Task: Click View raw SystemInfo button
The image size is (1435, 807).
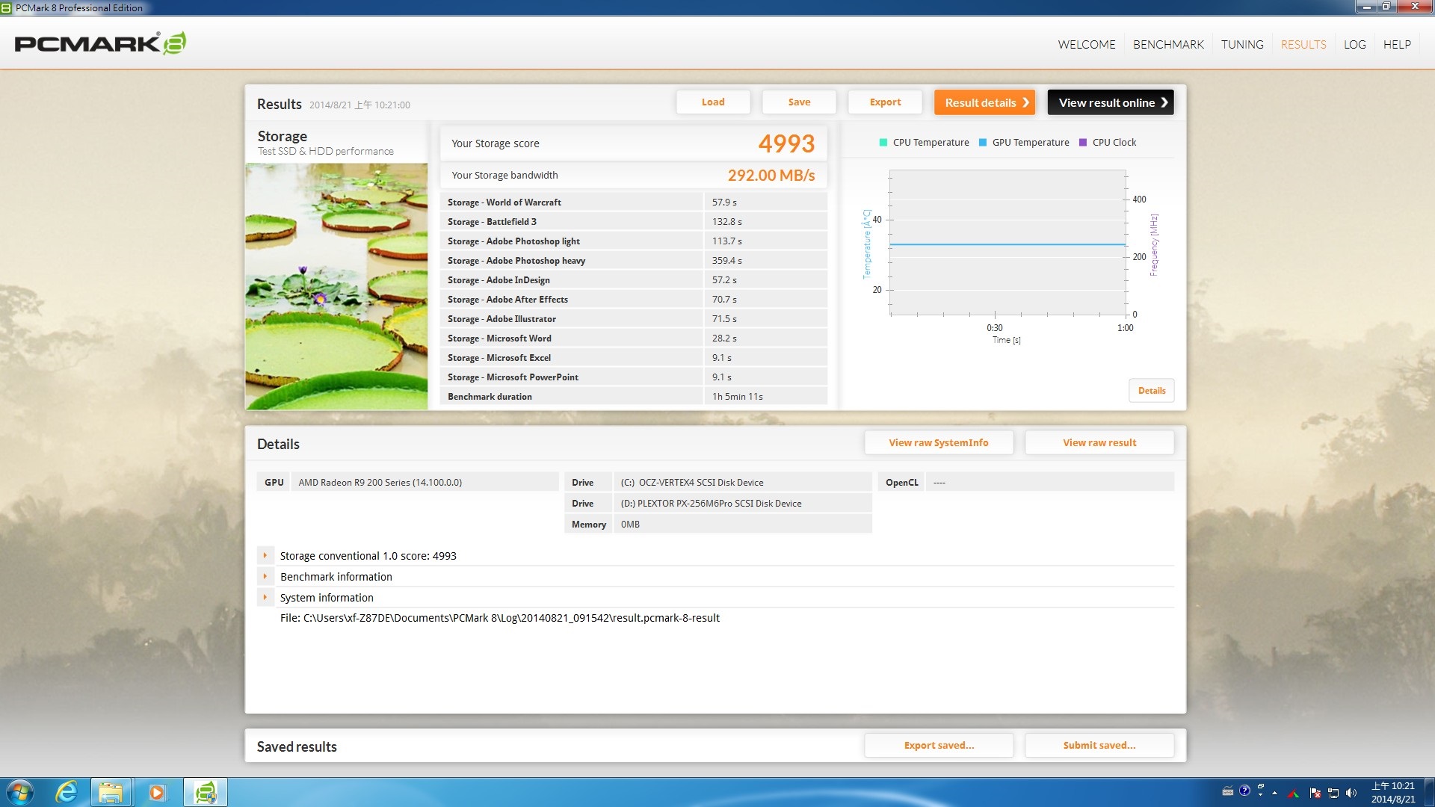Action: tap(938, 443)
